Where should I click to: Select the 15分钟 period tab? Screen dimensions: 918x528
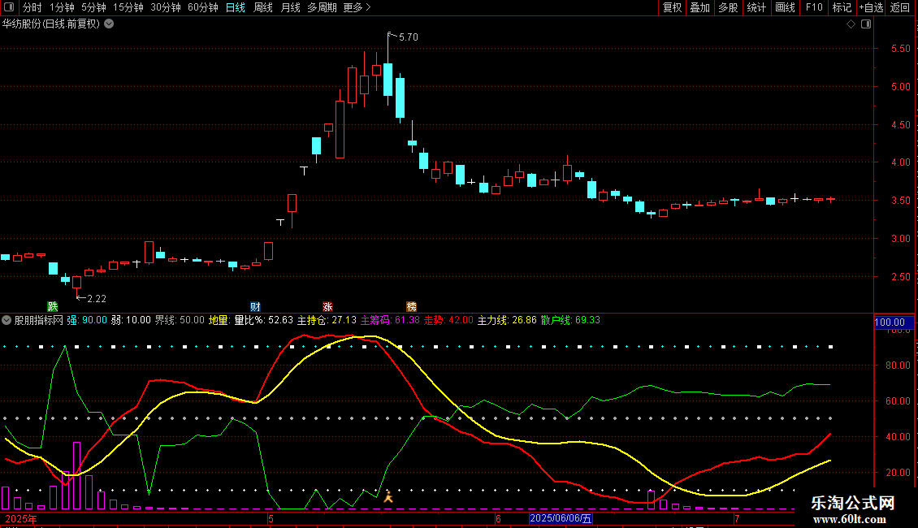pos(128,7)
